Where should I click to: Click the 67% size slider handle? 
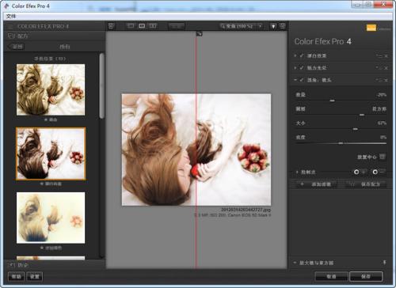pyautogui.click(x=356, y=129)
